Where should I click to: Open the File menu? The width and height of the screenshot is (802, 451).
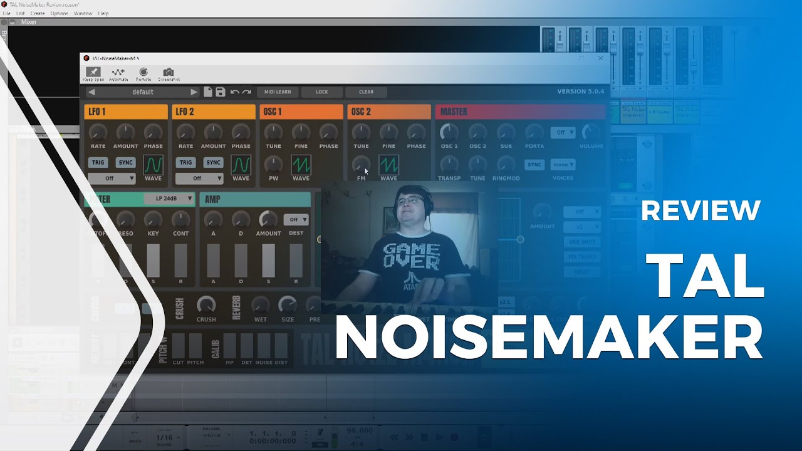tap(7, 13)
